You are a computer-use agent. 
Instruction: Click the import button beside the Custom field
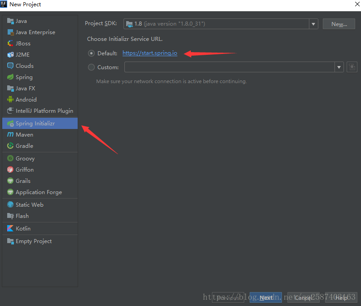[x=352, y=67]
